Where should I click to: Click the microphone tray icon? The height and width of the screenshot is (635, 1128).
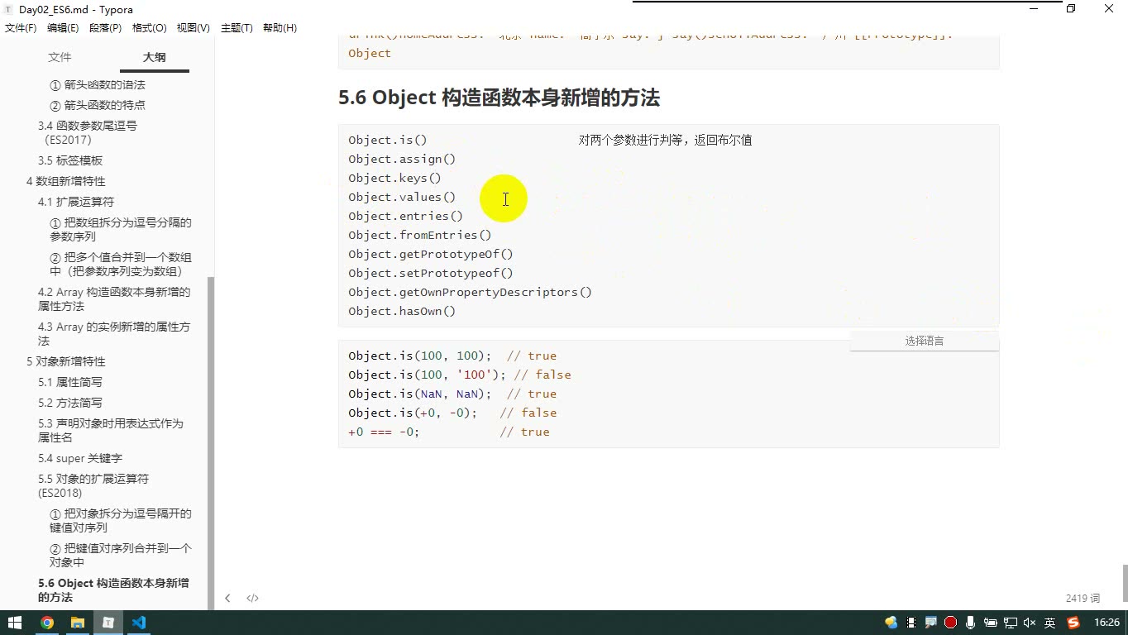(x=971, y=623)
